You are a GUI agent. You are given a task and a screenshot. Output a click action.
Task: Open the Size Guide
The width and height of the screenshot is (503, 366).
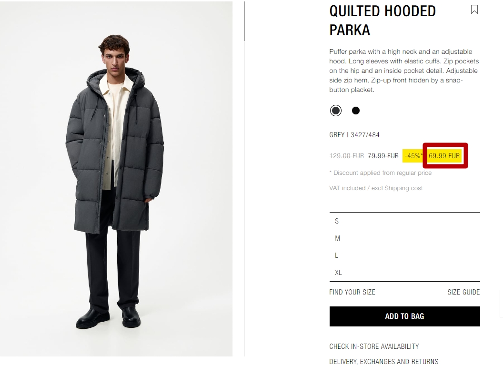point(463,292)
